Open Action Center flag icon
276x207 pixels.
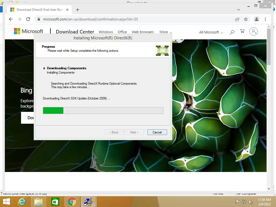click(238, 202)
